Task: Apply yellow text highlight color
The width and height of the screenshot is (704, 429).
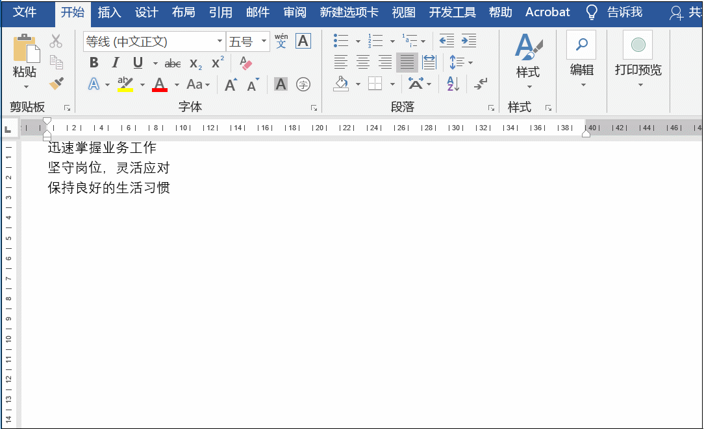Action: (x=125, y=84)
